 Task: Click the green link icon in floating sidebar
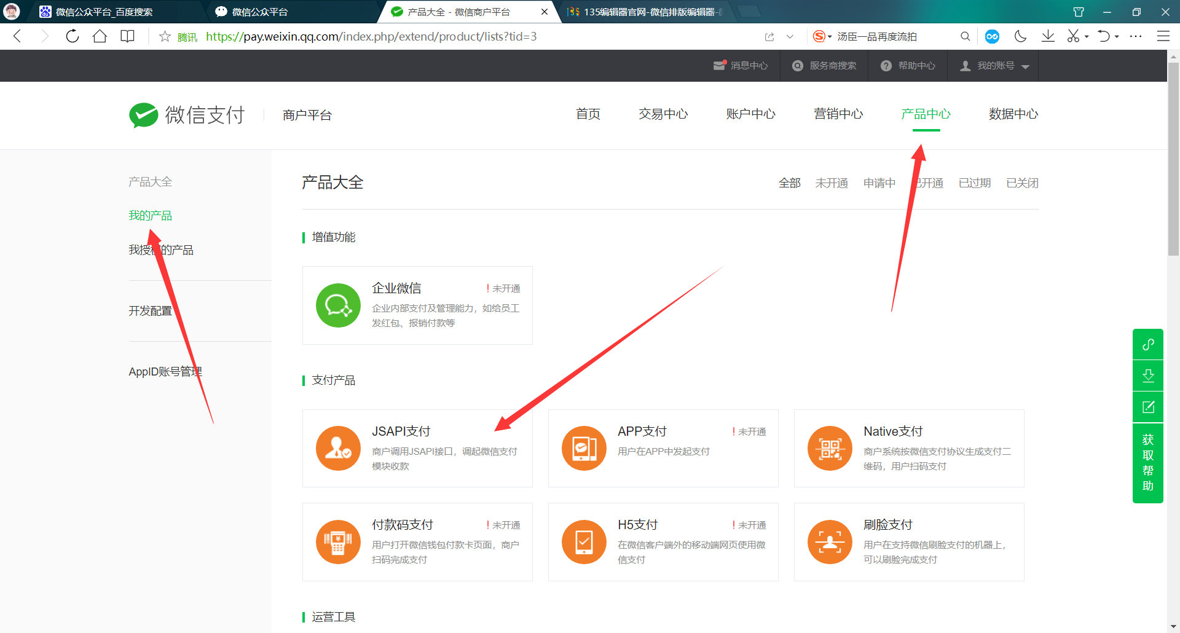point(1148,344)
